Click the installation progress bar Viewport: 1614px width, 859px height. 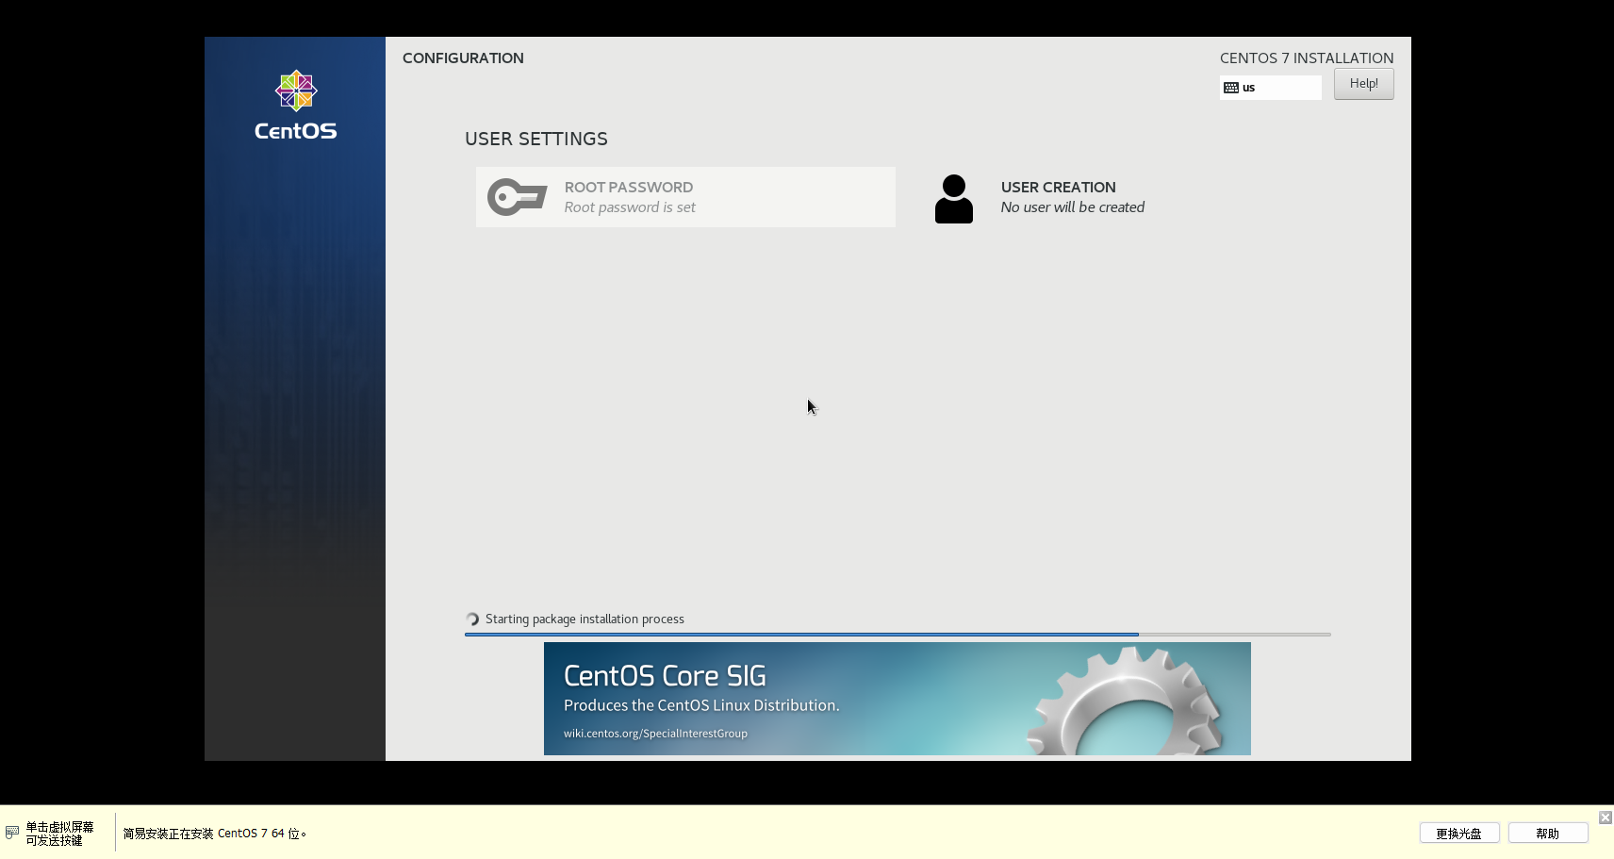tap(898, 635)
